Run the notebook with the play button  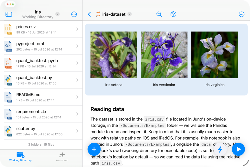(238, 149)
